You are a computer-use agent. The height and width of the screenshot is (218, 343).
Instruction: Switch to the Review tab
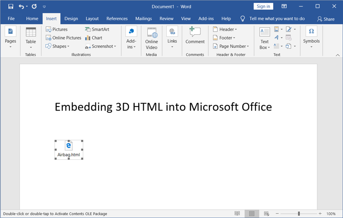(167, 18)
